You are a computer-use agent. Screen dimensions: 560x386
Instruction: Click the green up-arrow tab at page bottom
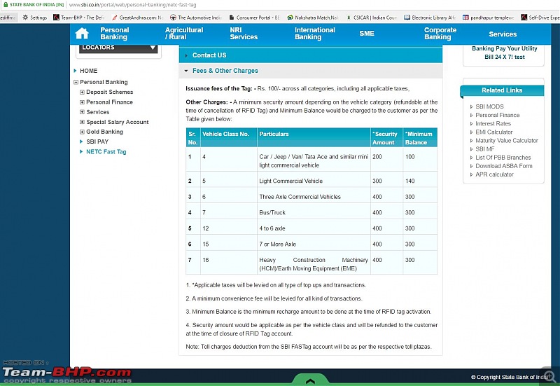(310, 380)
